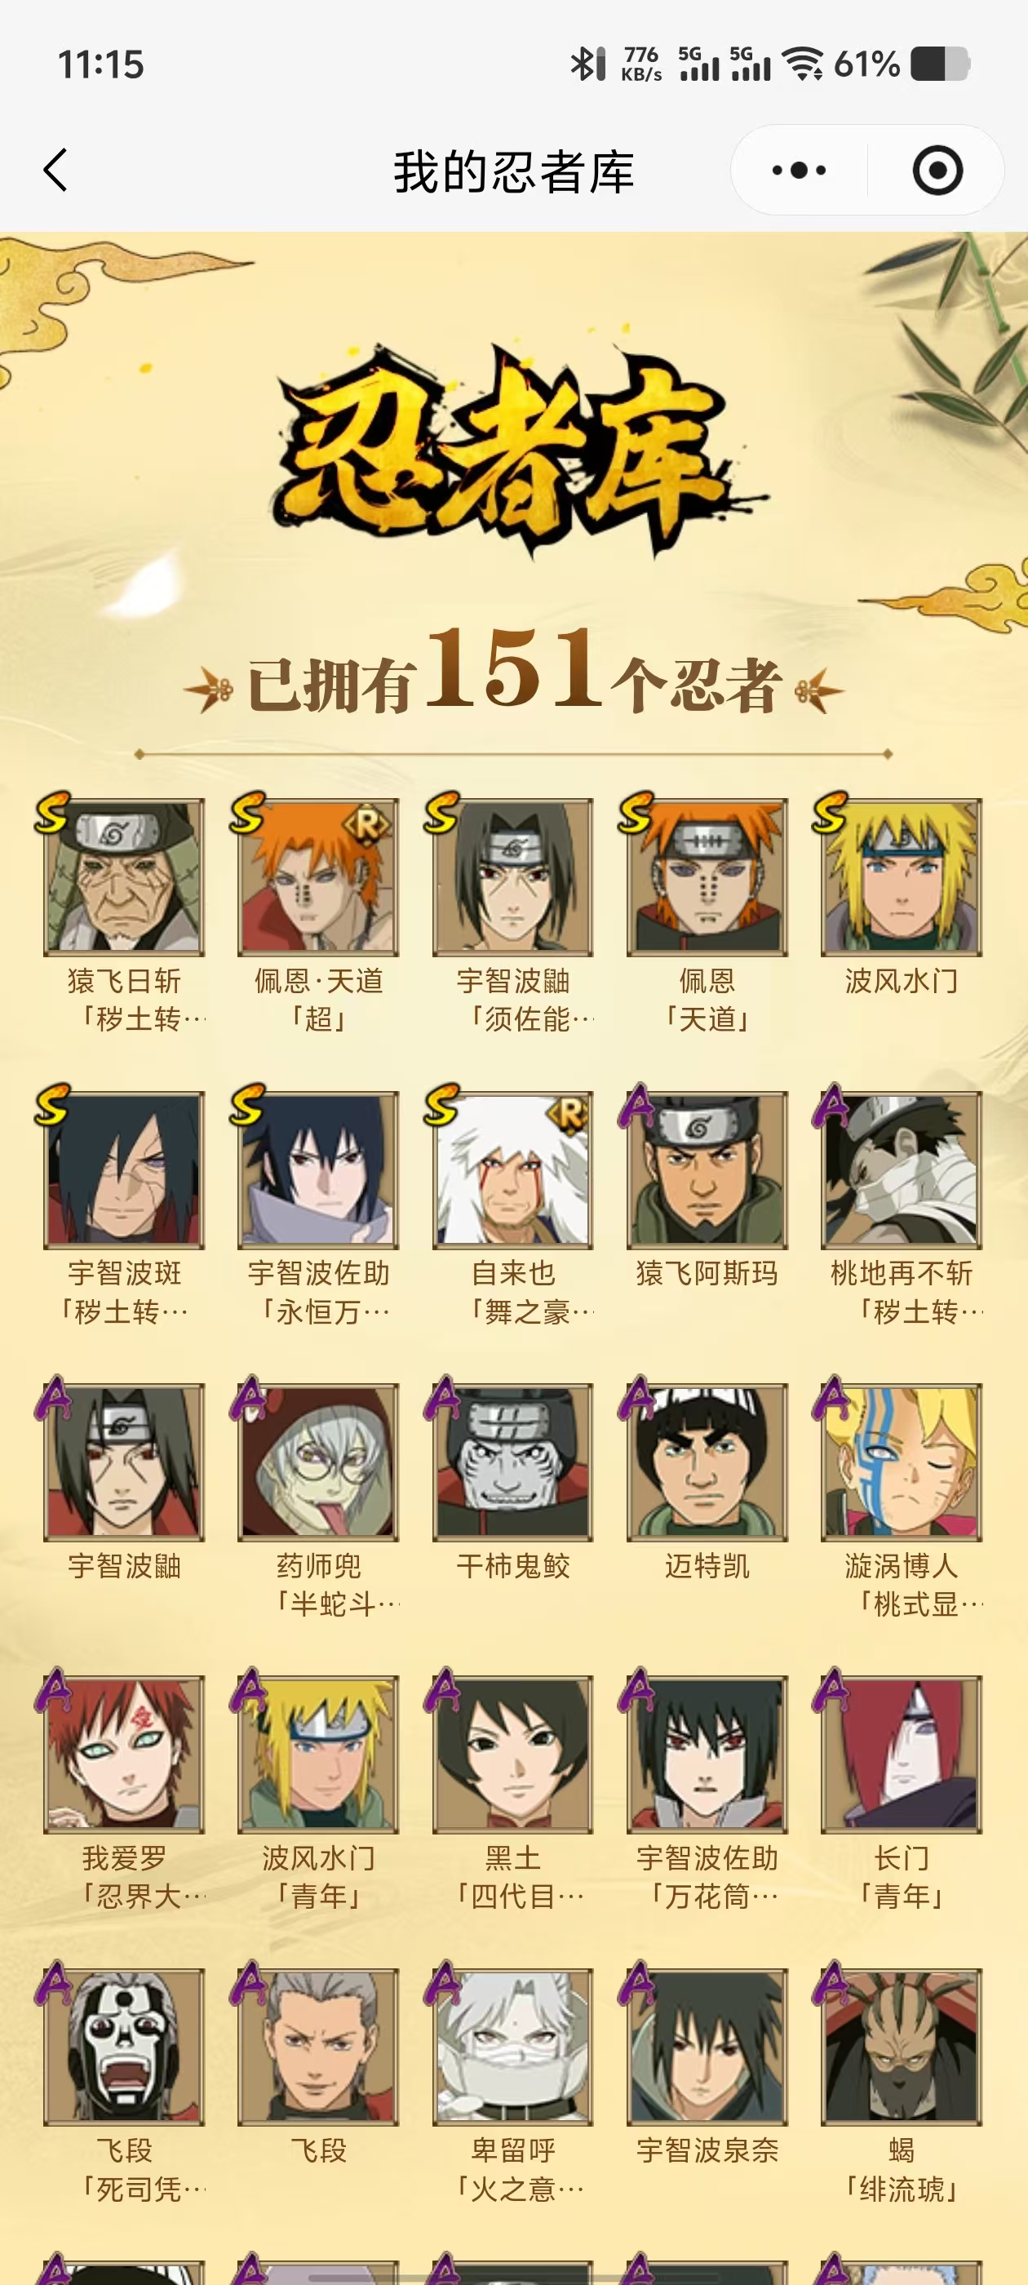The width and height of the screenshot is (1028, 2285).
Task: Select the 漩涡博人 ninja portrait
Action: coord(902,1462)
